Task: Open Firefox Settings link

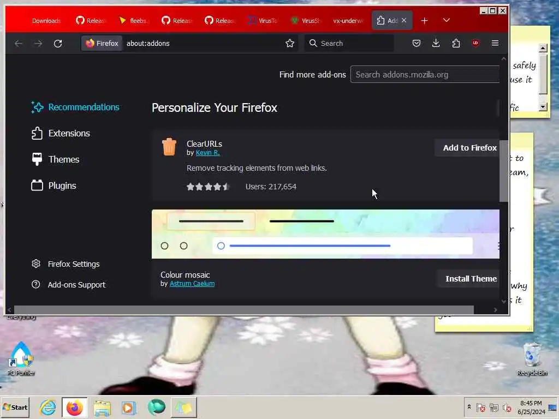Action: tap(66, 264)
